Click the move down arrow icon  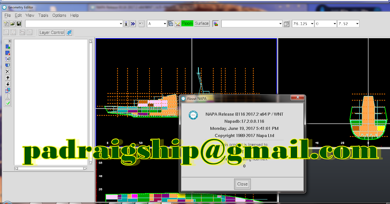pyautogui.click(x=8, y=84)
